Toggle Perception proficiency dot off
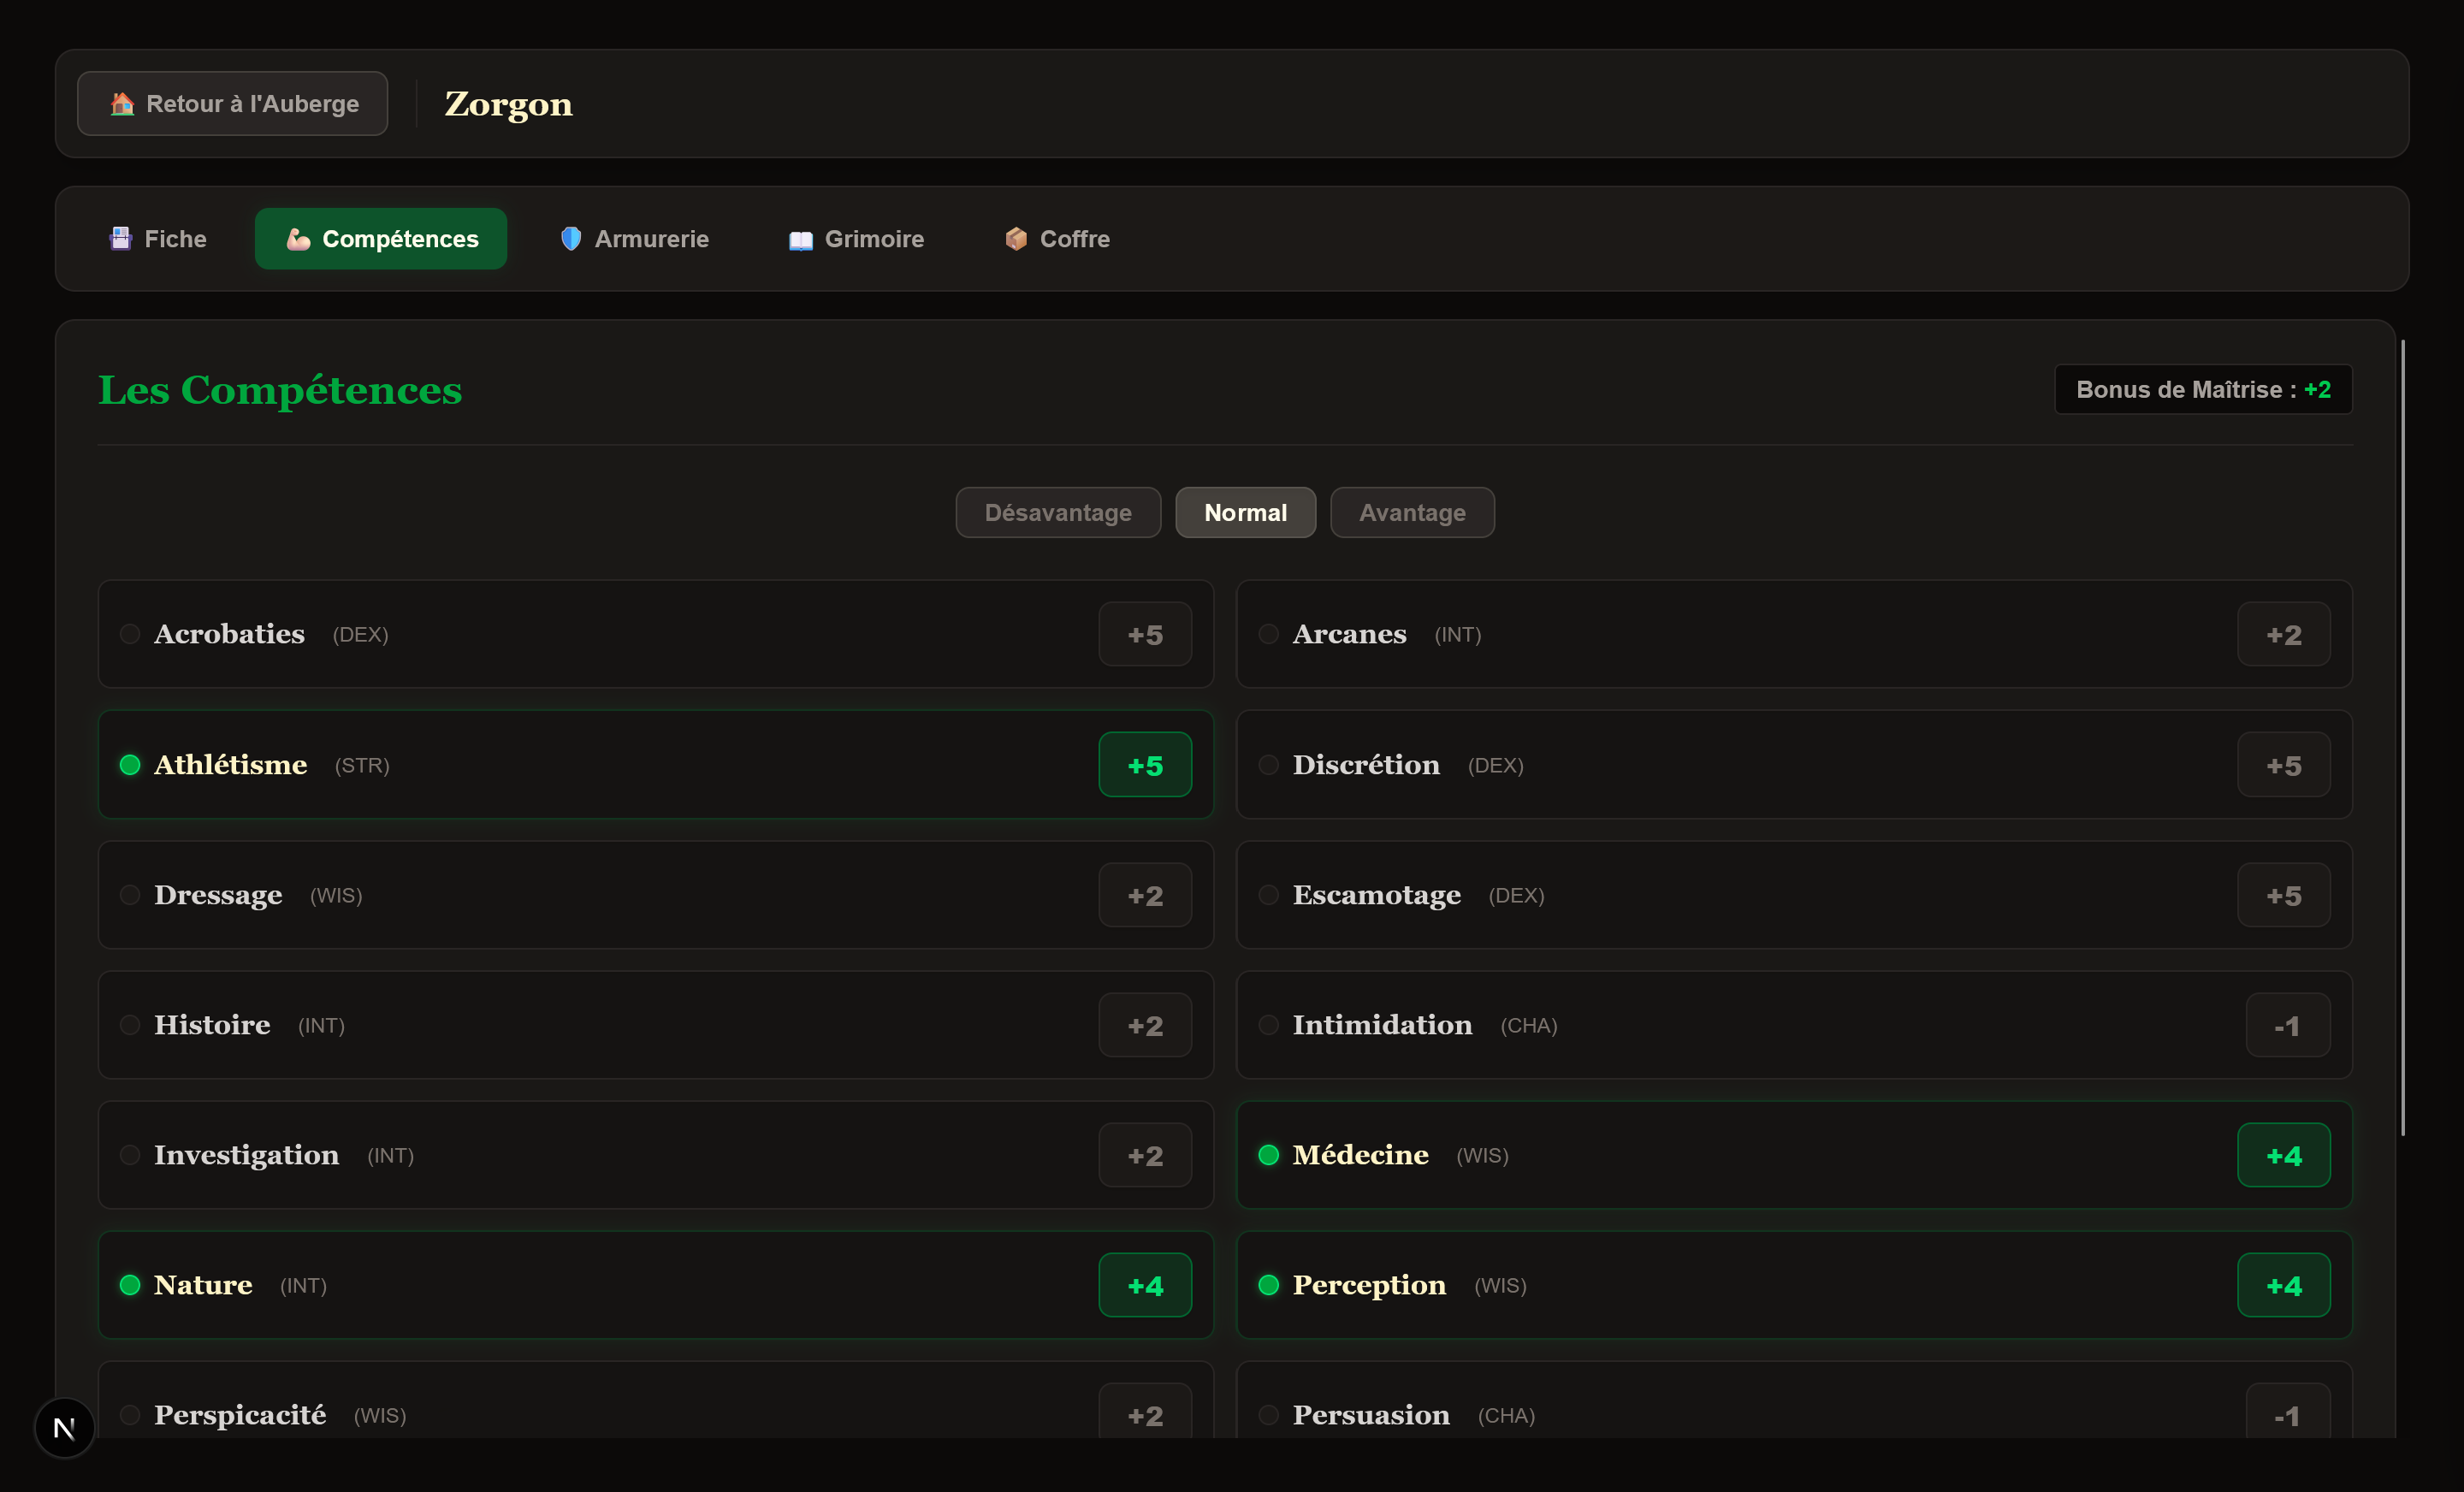The width and height of the screenshot is (2464, 1492). click(1268, 1285)
